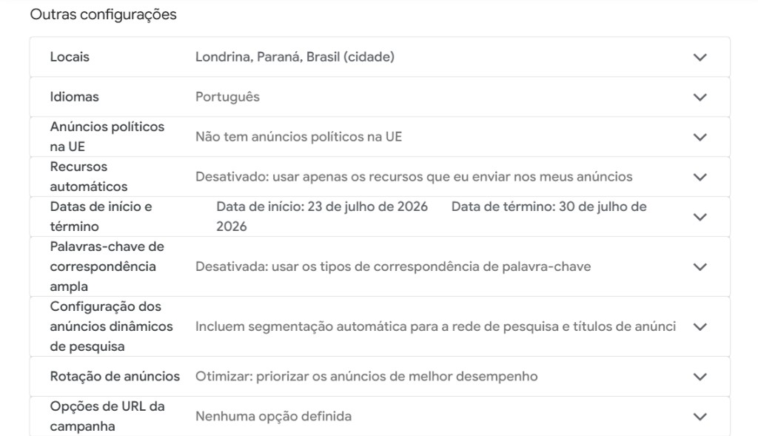Expand Recursos automáticos using its chevron
Image resolution: width=758 pixels, height=436 pixels.
pyautogui.click(x=700, y=177)
